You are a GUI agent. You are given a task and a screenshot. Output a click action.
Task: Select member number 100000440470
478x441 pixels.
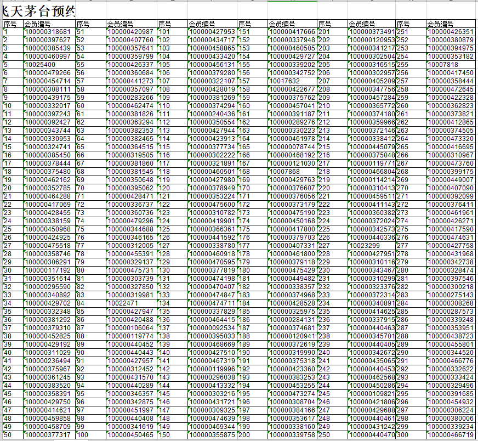372,436
